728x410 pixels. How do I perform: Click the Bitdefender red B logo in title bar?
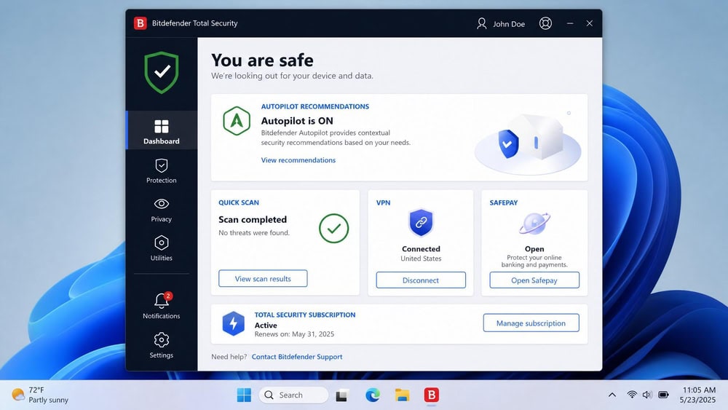[141, 23]
